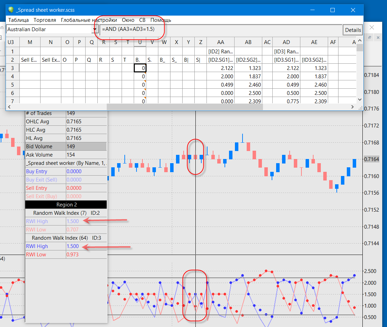Maximize the Spread sheet worker window

pos(333,10)
